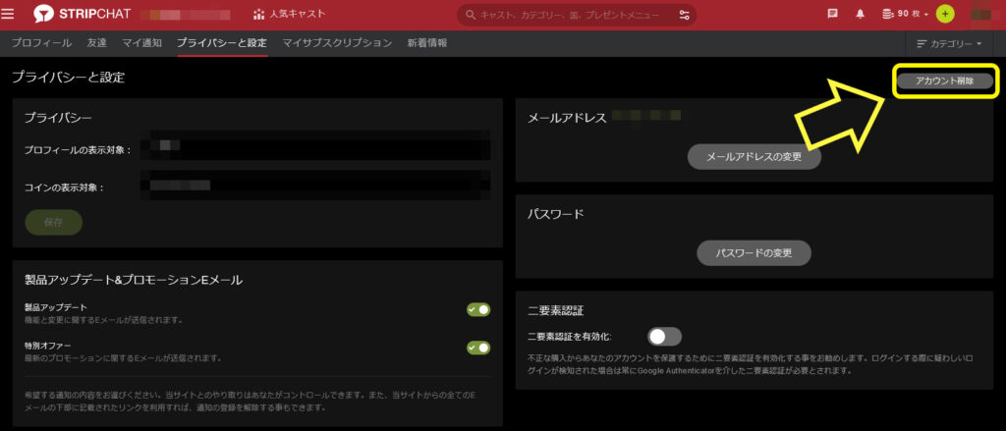Viewport: 1006px width, 431px height.
Task: Switch to the プロフィール tab
Action: click(x=41, y=43)
